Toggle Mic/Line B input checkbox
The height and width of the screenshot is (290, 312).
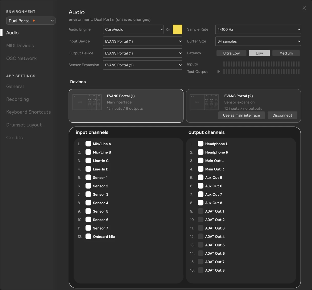coord(88,152)
